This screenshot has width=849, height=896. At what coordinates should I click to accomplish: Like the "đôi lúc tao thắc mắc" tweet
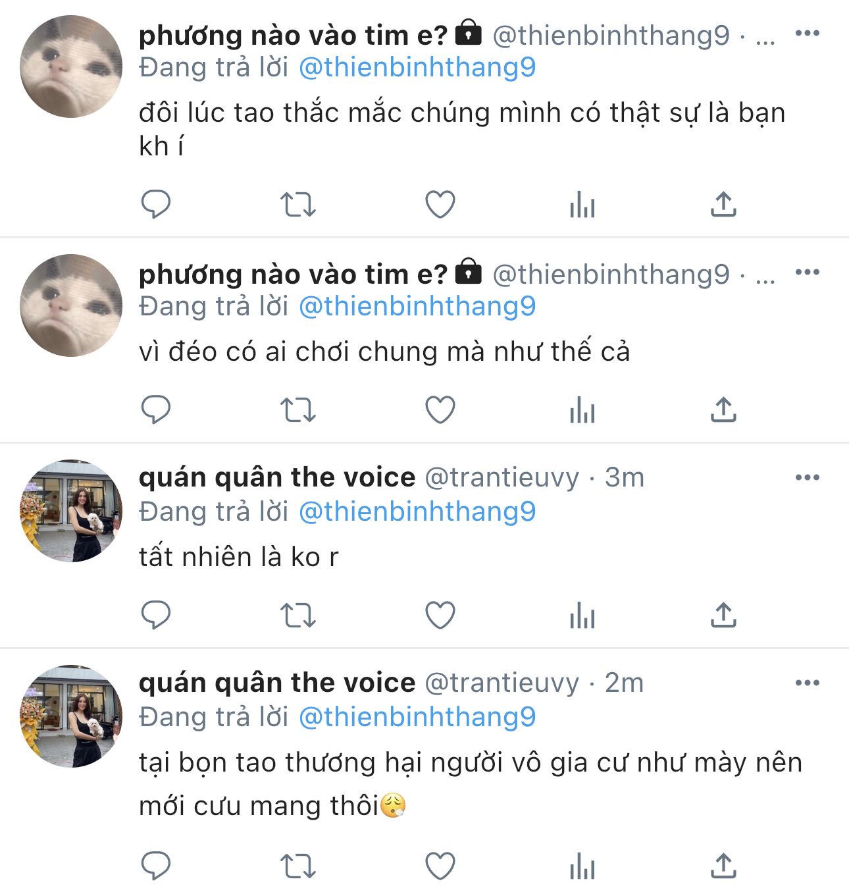440,204
